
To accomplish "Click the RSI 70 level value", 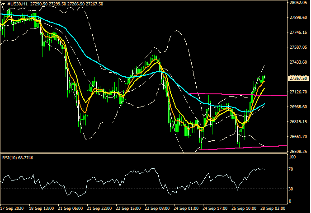I will point(292,169).
